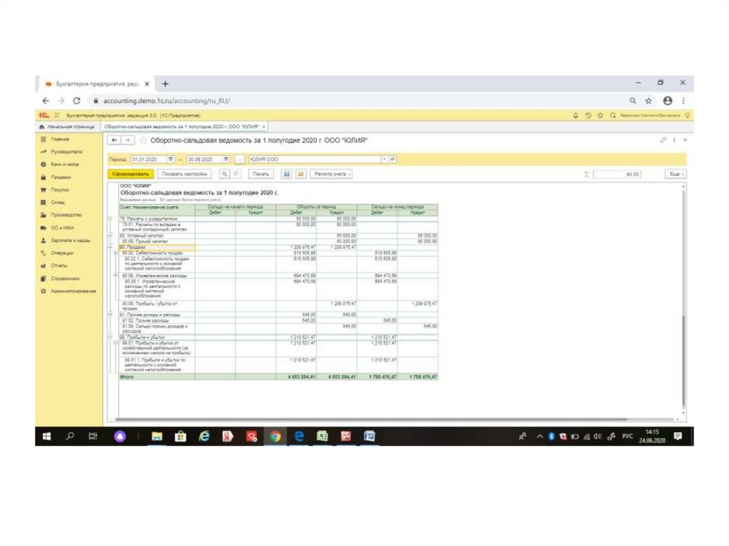Viewport: 729px width, 546px height.
Task: Click the magnifier search icon in report toolbar
Action: [224, 174]
